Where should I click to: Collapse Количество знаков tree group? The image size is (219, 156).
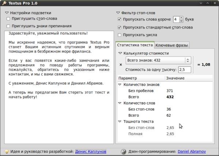coord(120,84)
